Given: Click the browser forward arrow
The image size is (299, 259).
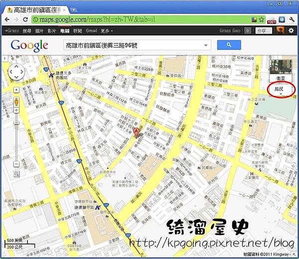Looking at the screenshot, I should coord(16,19).
